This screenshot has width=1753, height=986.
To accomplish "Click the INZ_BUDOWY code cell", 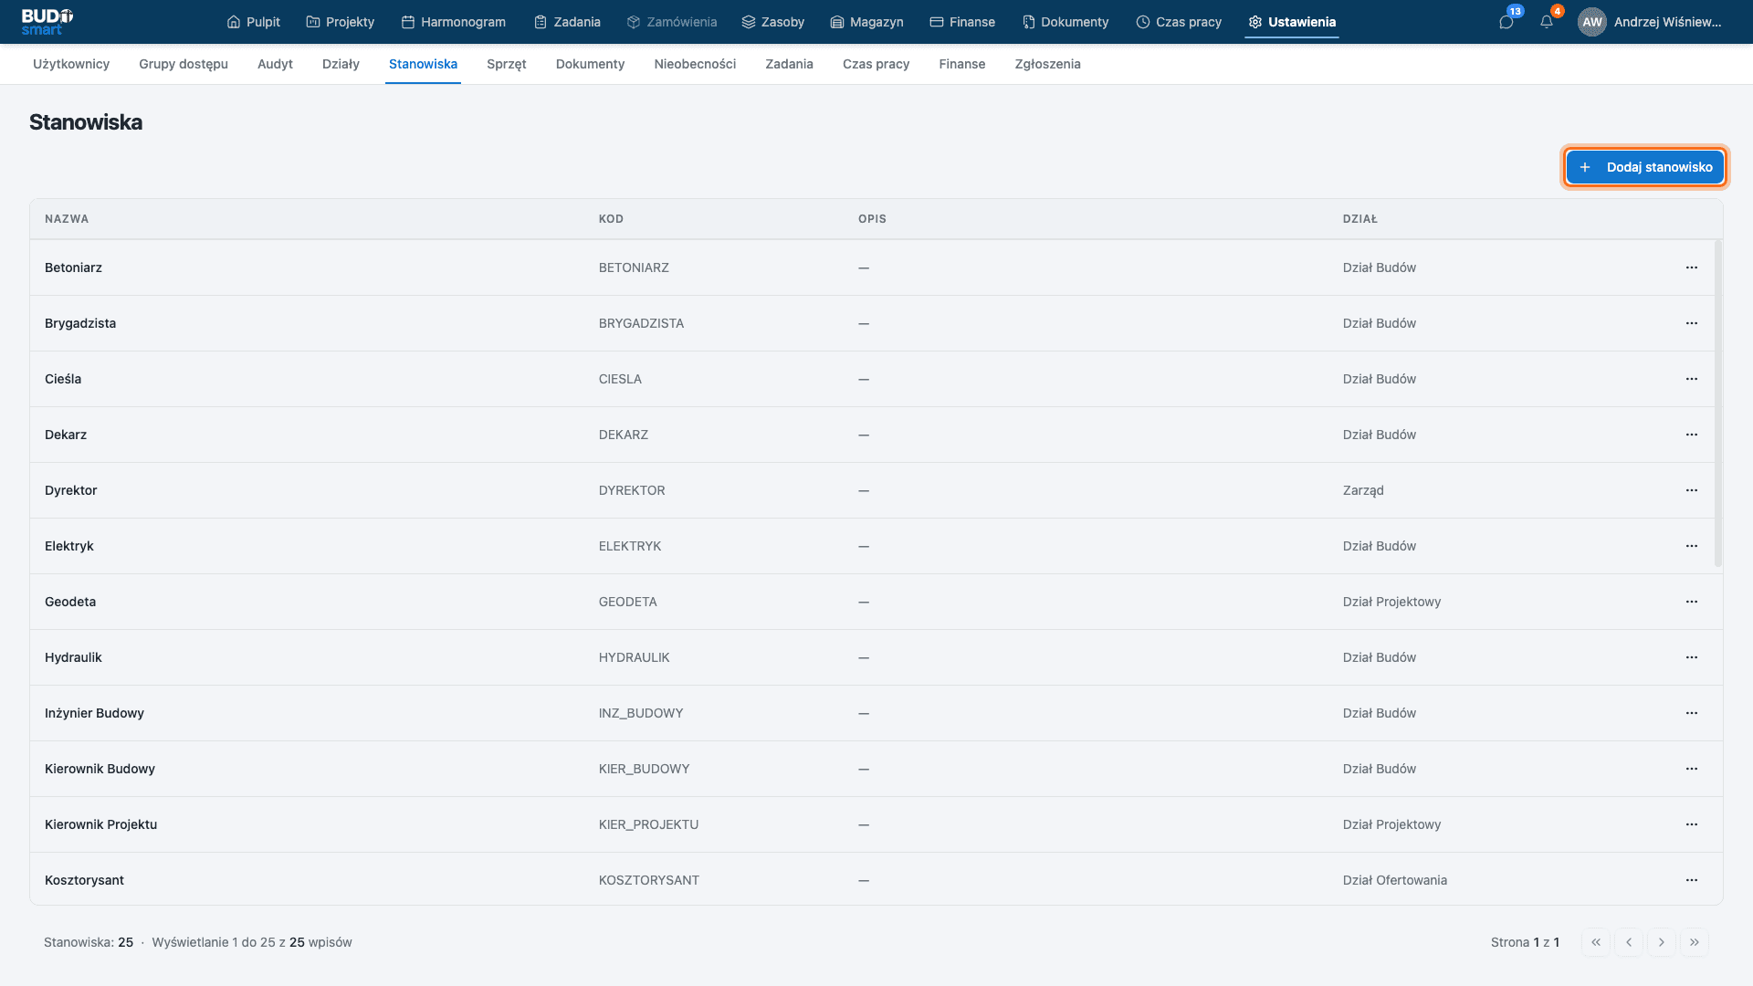I will 641,713.
